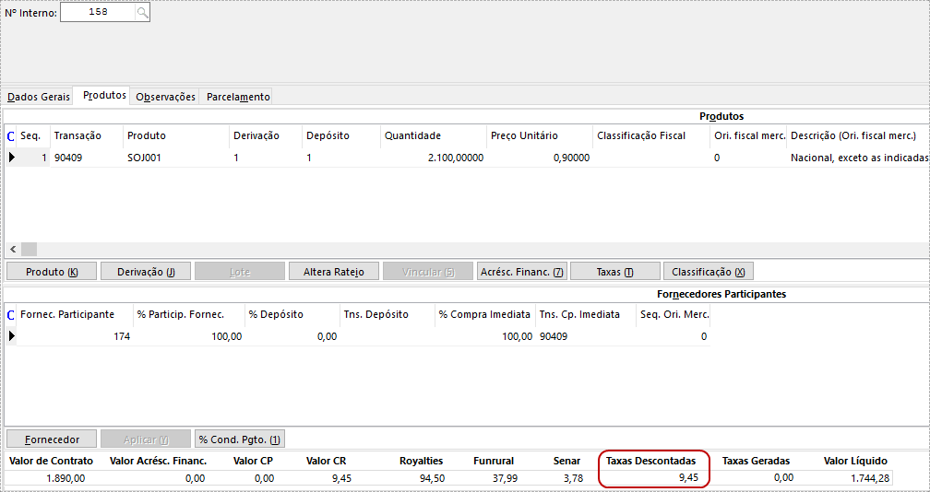
Task: Select the supplier participant cell 174
Action: [x=75, y=336]
